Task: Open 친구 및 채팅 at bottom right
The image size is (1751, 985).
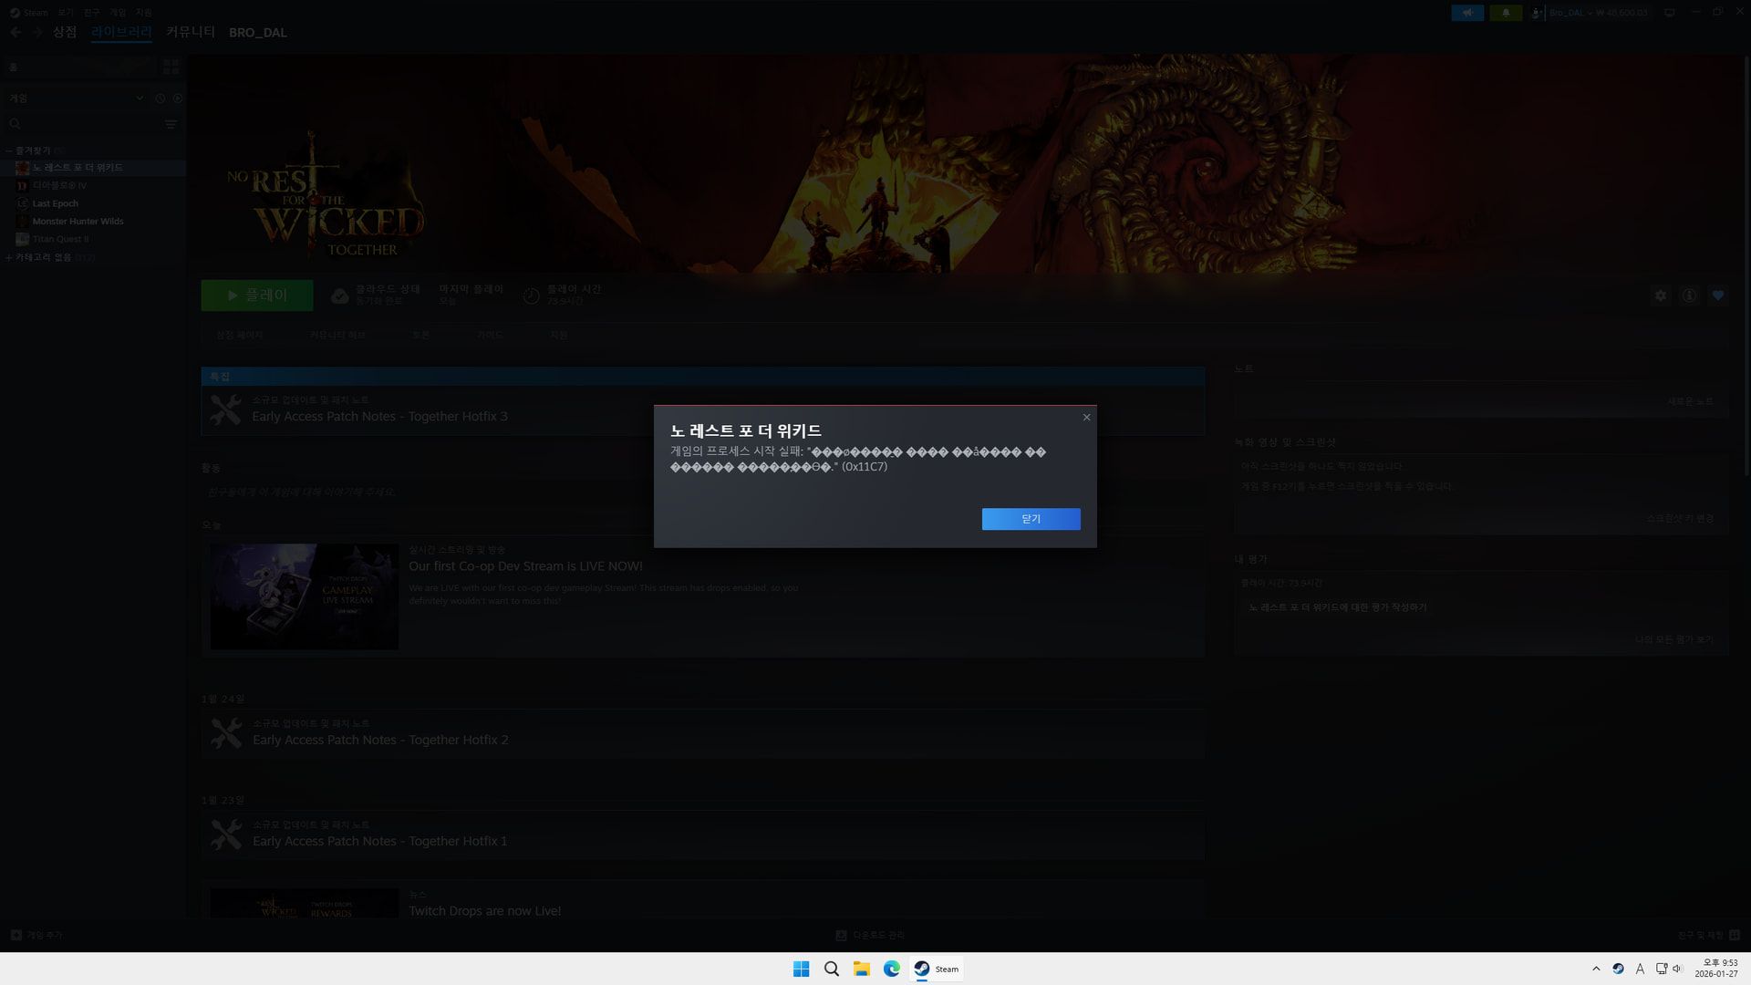Action: [1708, 936]
